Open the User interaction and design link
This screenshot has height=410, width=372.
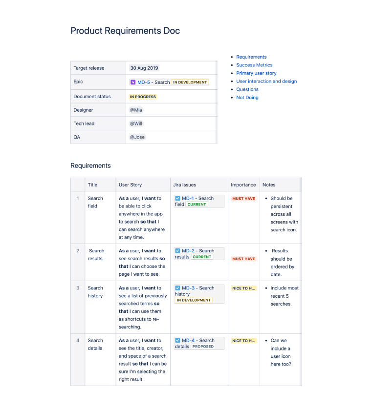(266, 81)
